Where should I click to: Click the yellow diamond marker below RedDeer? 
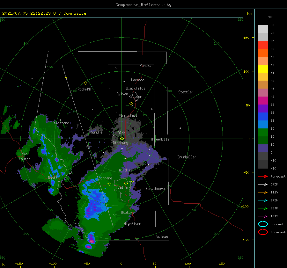click(131, 104)
